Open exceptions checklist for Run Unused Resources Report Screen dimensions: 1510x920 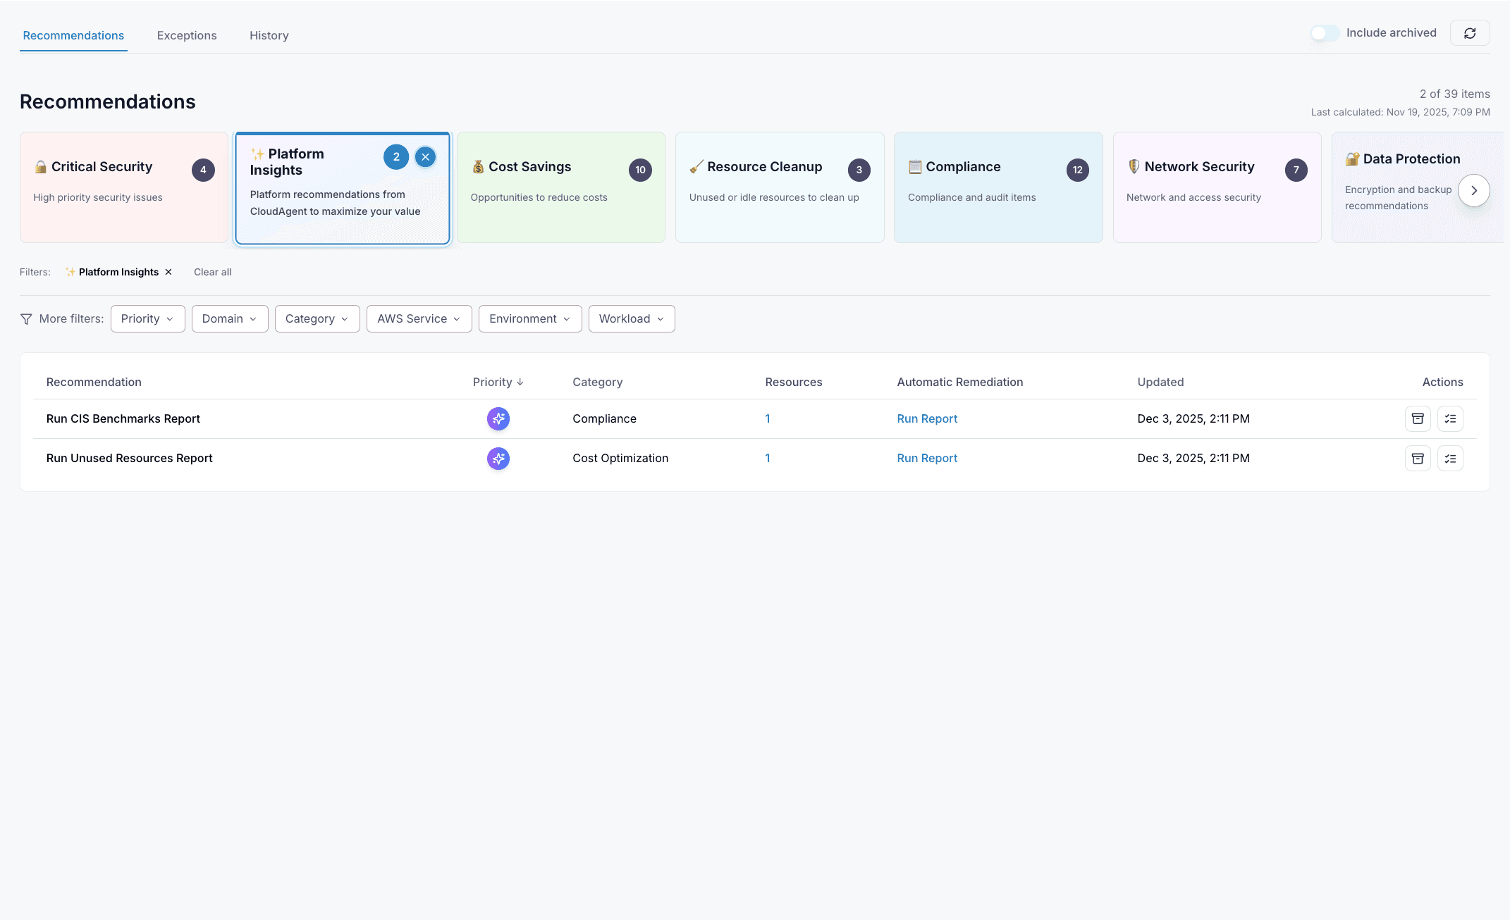click(x=1450, y=458)
